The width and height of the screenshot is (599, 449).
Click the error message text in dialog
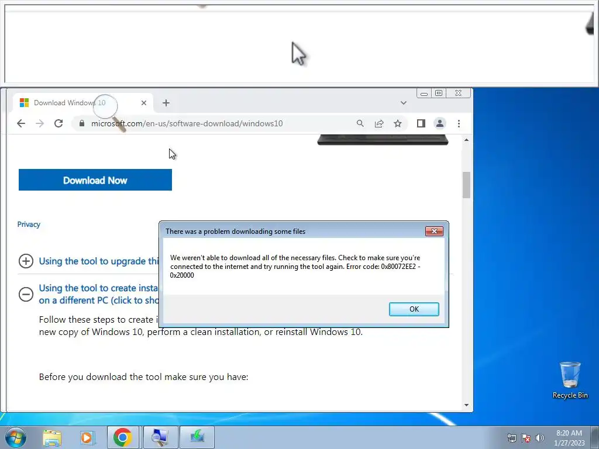pos(295,267)
